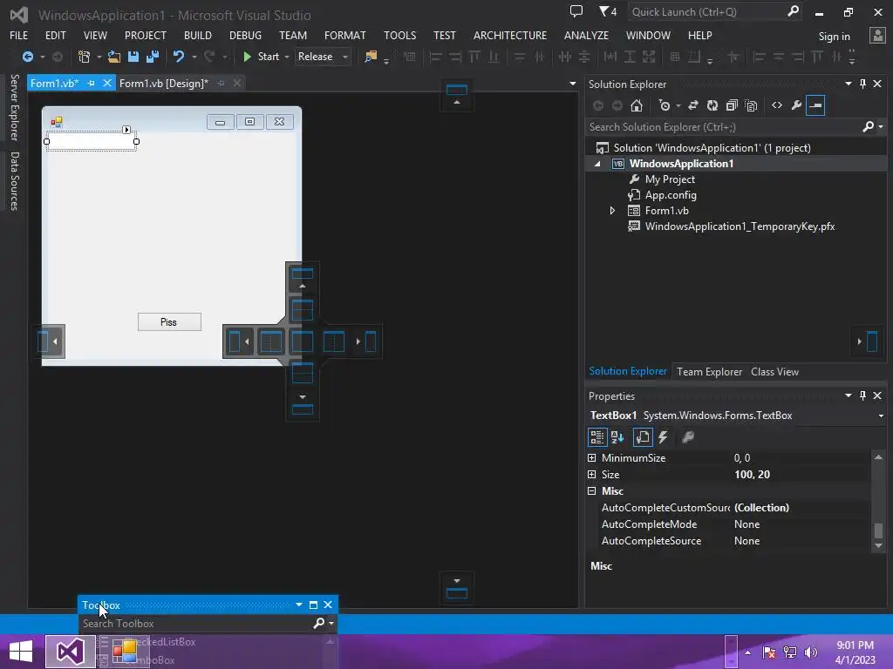Collapse the WindowsApplication1 project node
893x669 pixels.
click(x=597, y=164)
